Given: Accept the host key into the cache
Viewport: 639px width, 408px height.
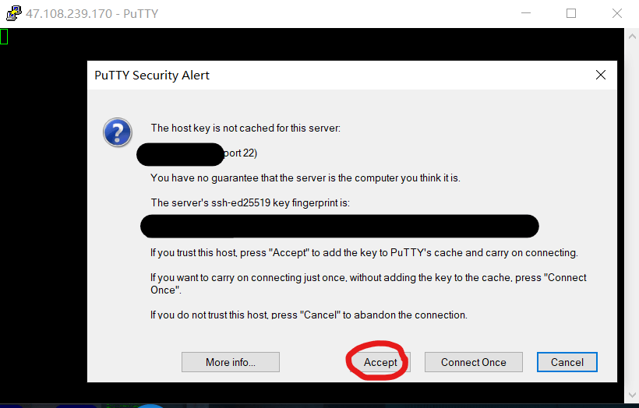Looking at the screenshot, I should point(380,362).
